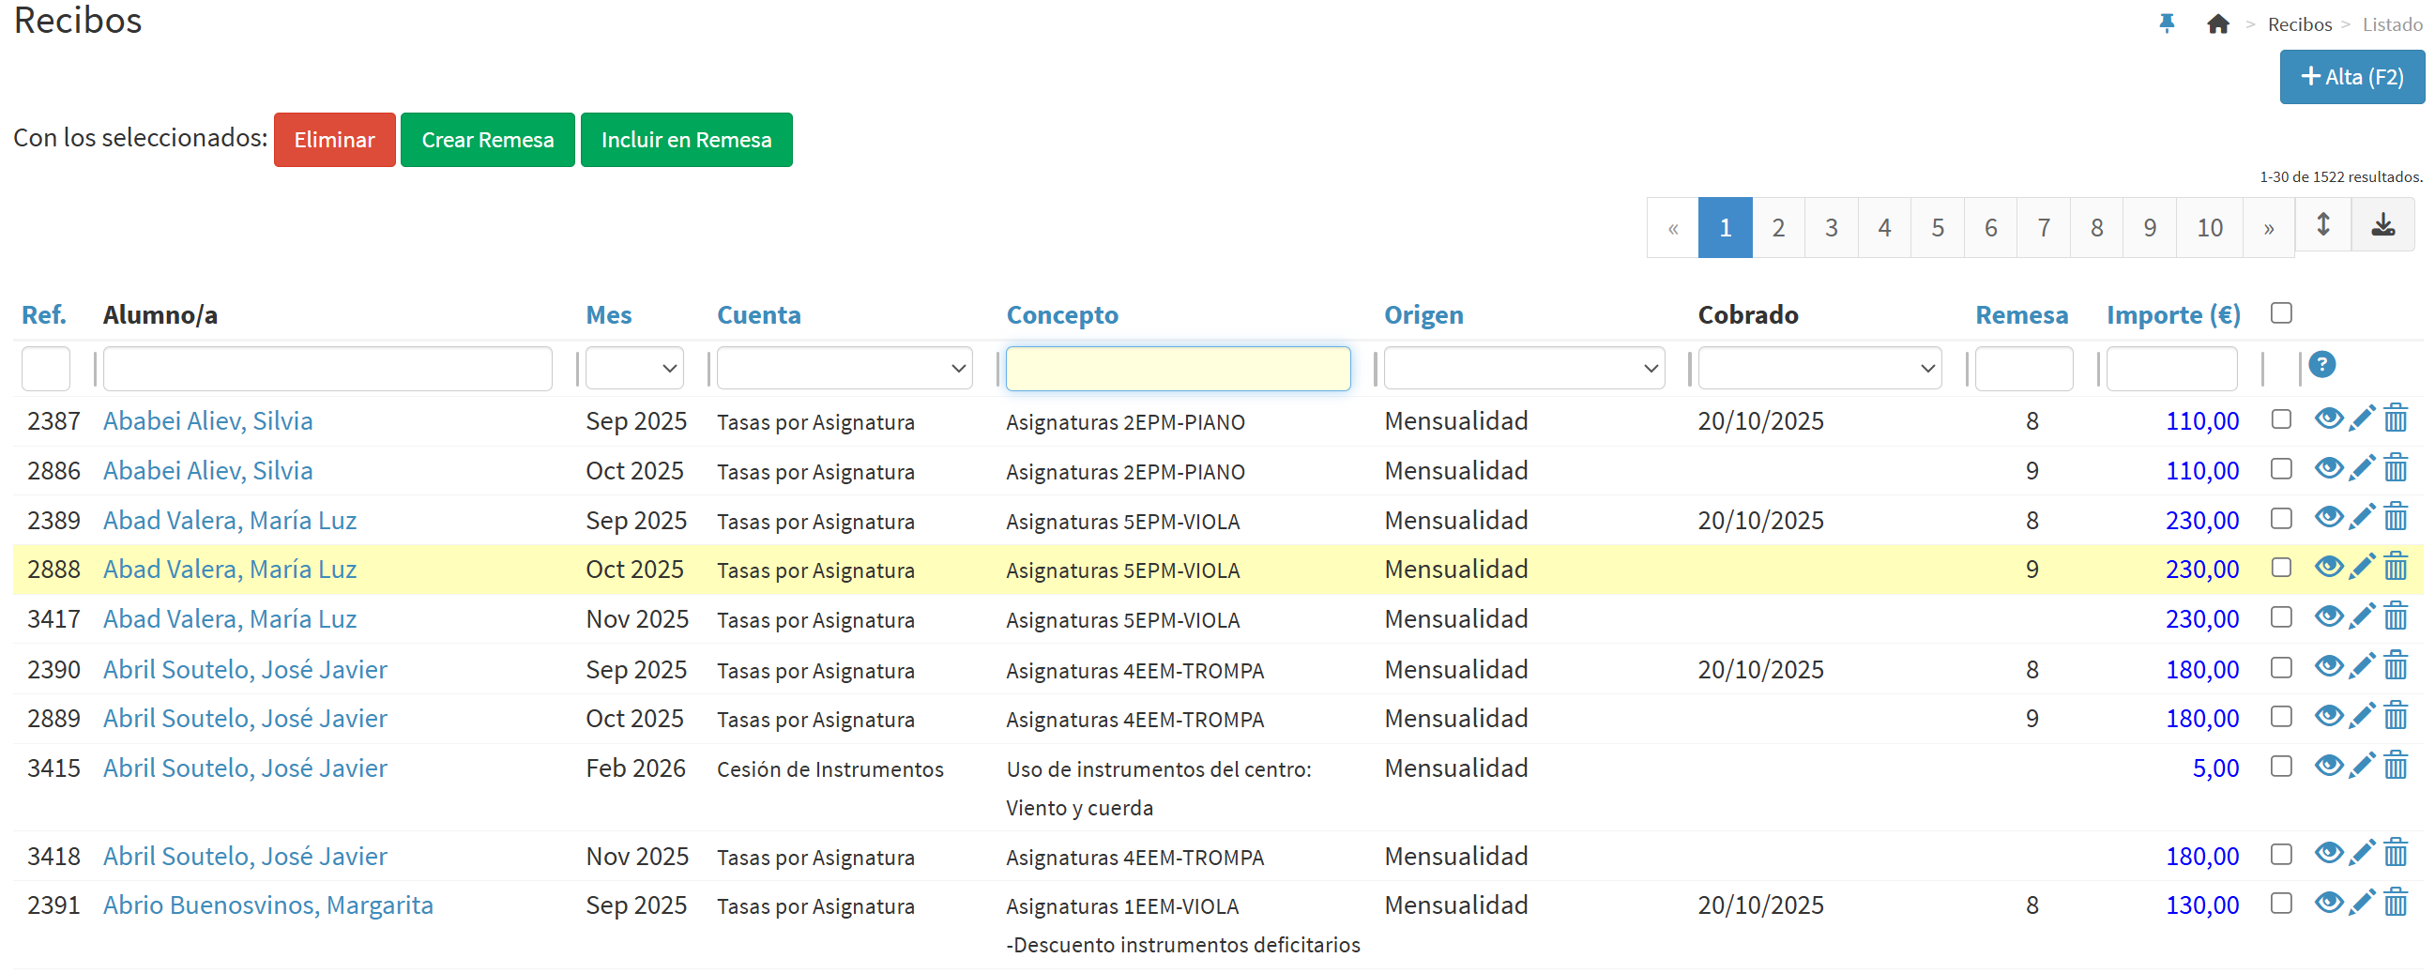
Task: View receipt 3418 with eye icon
Action: tap(2328, 855)
